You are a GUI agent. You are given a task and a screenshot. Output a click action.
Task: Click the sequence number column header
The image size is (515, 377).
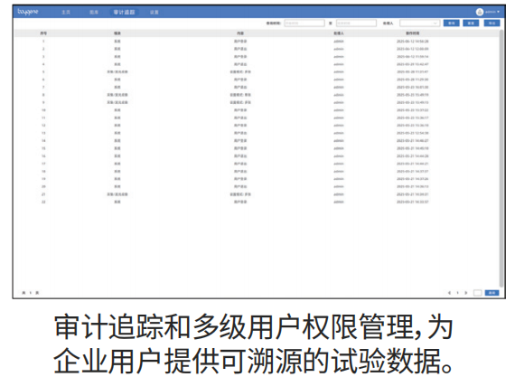point(43,33)
